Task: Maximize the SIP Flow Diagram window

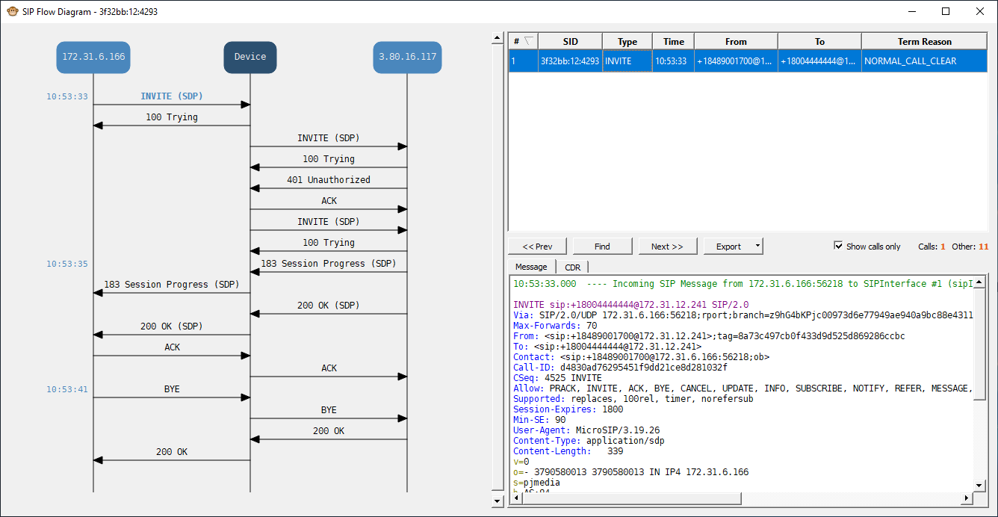Action: [x=946, y=11]
